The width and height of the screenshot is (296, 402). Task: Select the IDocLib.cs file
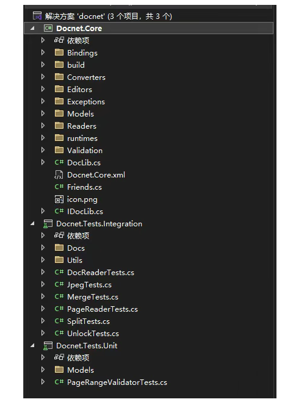(85, 212)
